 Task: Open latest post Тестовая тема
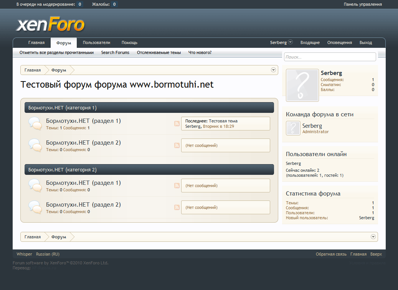[x=223, y=121]
